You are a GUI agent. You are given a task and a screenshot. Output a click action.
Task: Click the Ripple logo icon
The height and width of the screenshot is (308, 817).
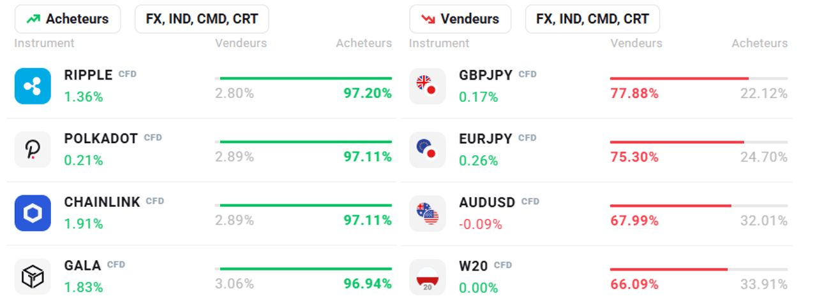pyautogui.click(x=33, y=86)
